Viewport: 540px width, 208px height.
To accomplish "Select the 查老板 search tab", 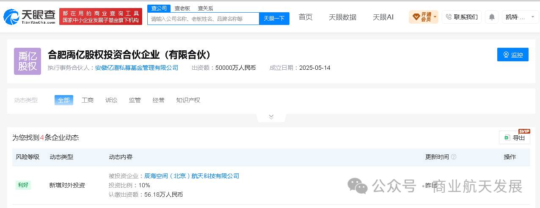I will [x=182, y=8].
